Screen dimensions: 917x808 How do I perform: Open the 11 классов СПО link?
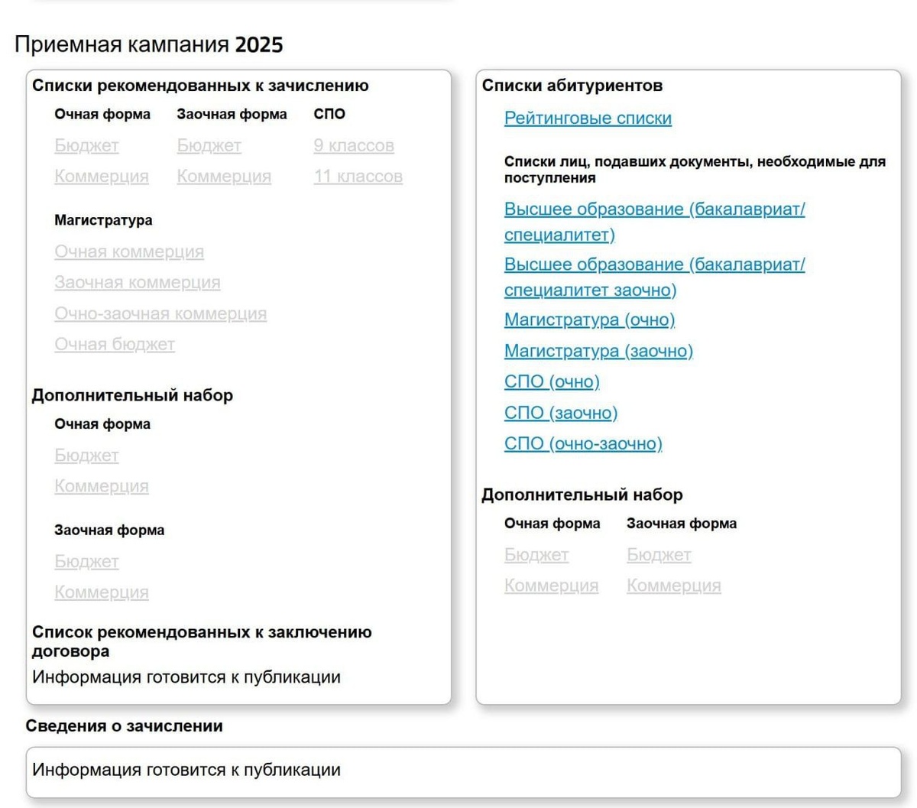[358, 177]
